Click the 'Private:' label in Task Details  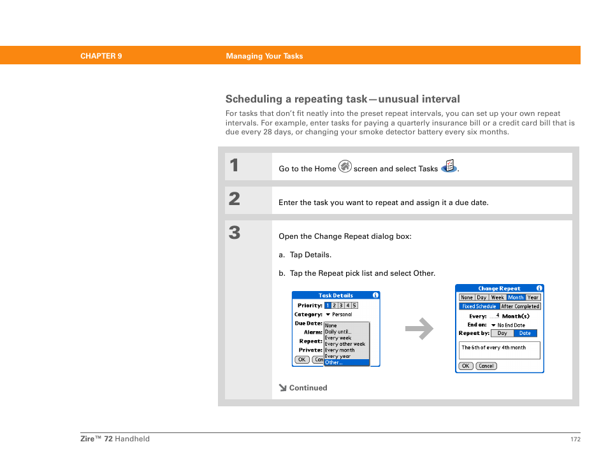point(310,350)
